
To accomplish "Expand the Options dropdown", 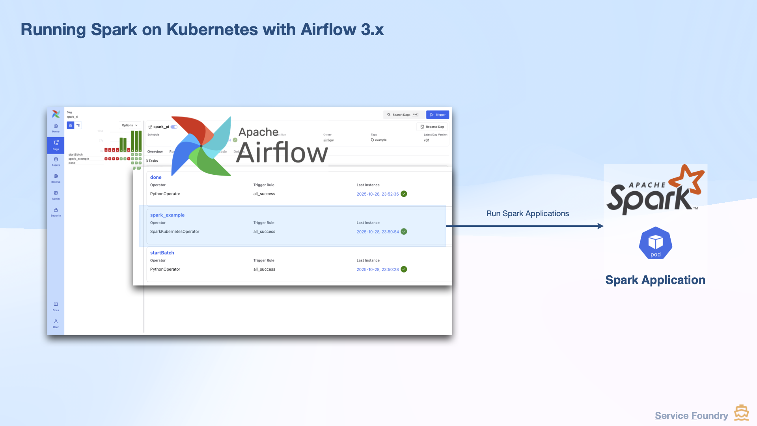I will 129,125.
